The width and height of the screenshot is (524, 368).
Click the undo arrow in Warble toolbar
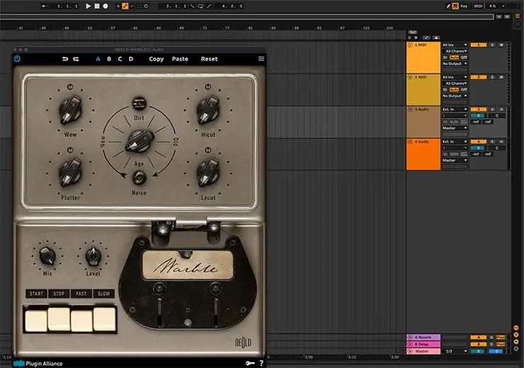click(x=65, y=59)
